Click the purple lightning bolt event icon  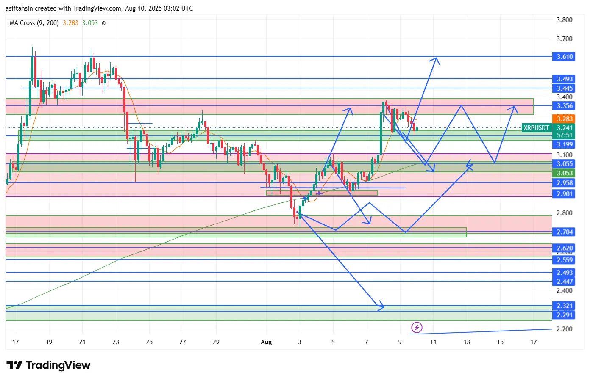(x=417, y=327)
